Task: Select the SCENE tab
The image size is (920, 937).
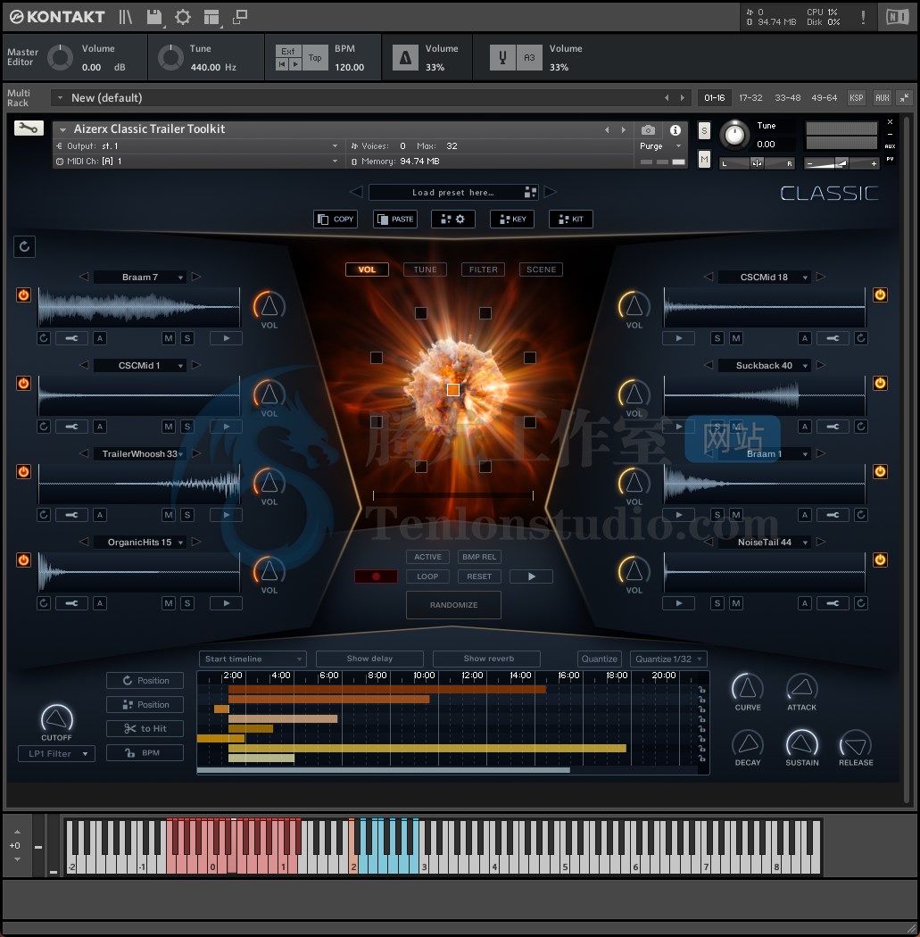Action: tap(541, 269)
